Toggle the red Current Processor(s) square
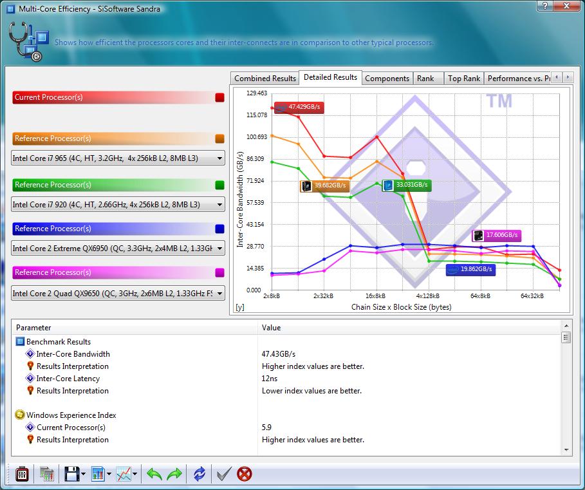Screen dimensions: 585x490 point(219,98)
